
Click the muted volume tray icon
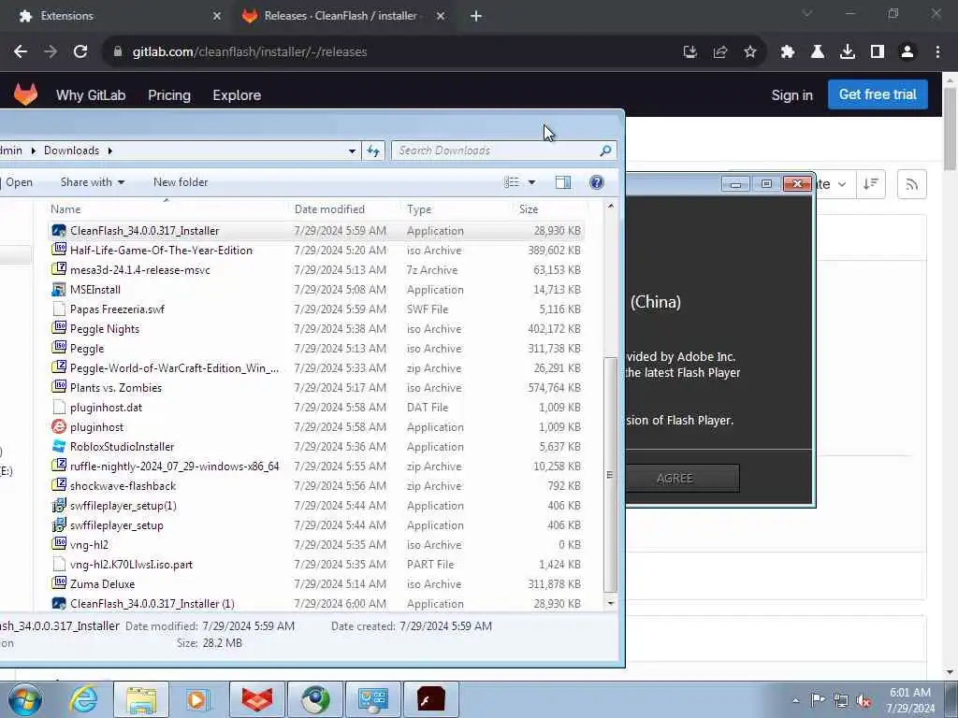[864, 700]
